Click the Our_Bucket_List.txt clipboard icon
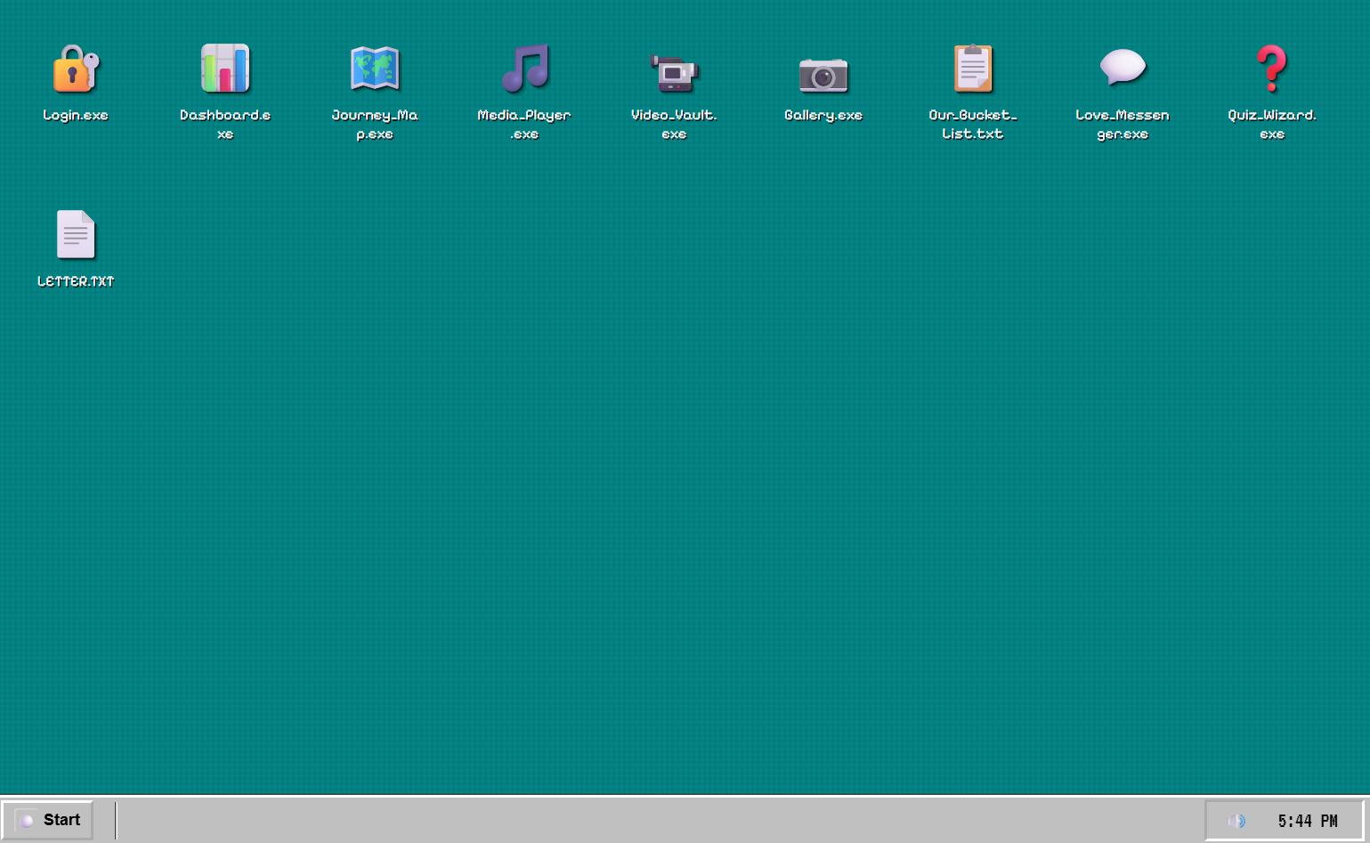This screenshot has height=843, width=1370. click(x=973, y=69)
